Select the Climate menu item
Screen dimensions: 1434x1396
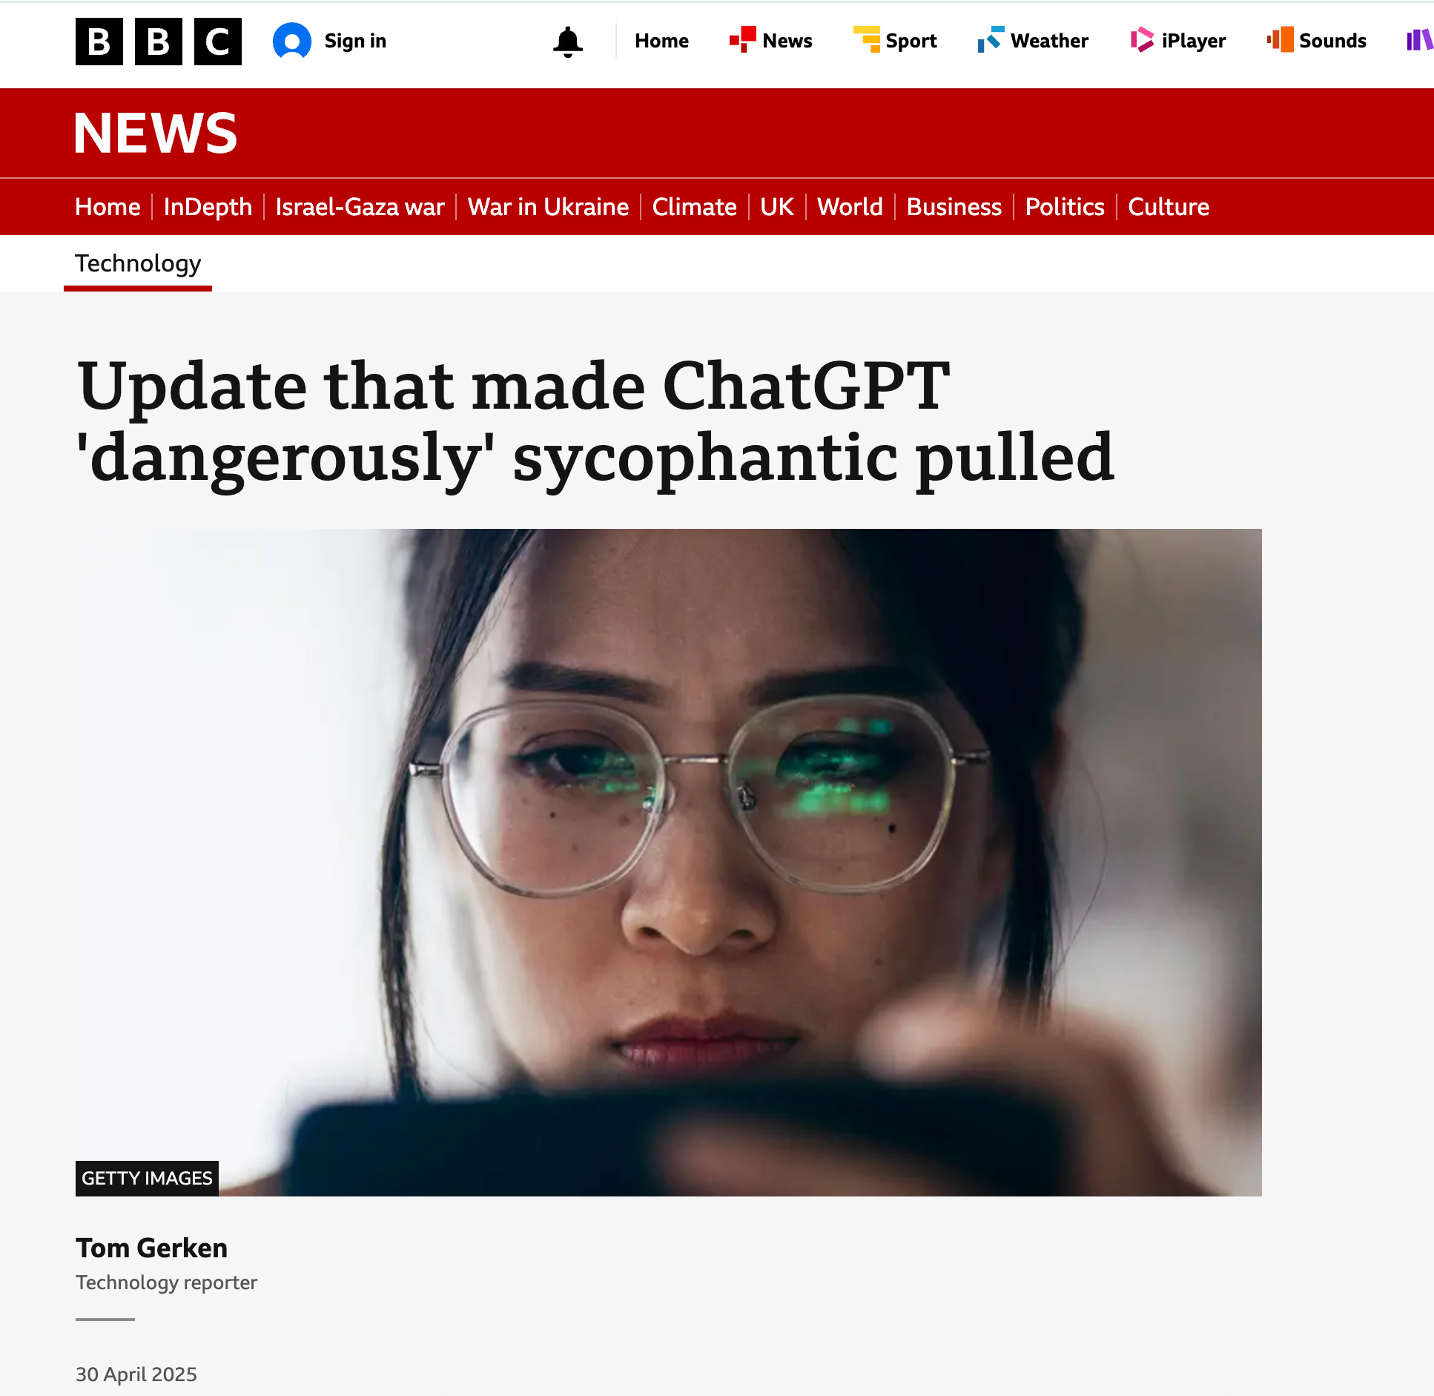[694, 207]
